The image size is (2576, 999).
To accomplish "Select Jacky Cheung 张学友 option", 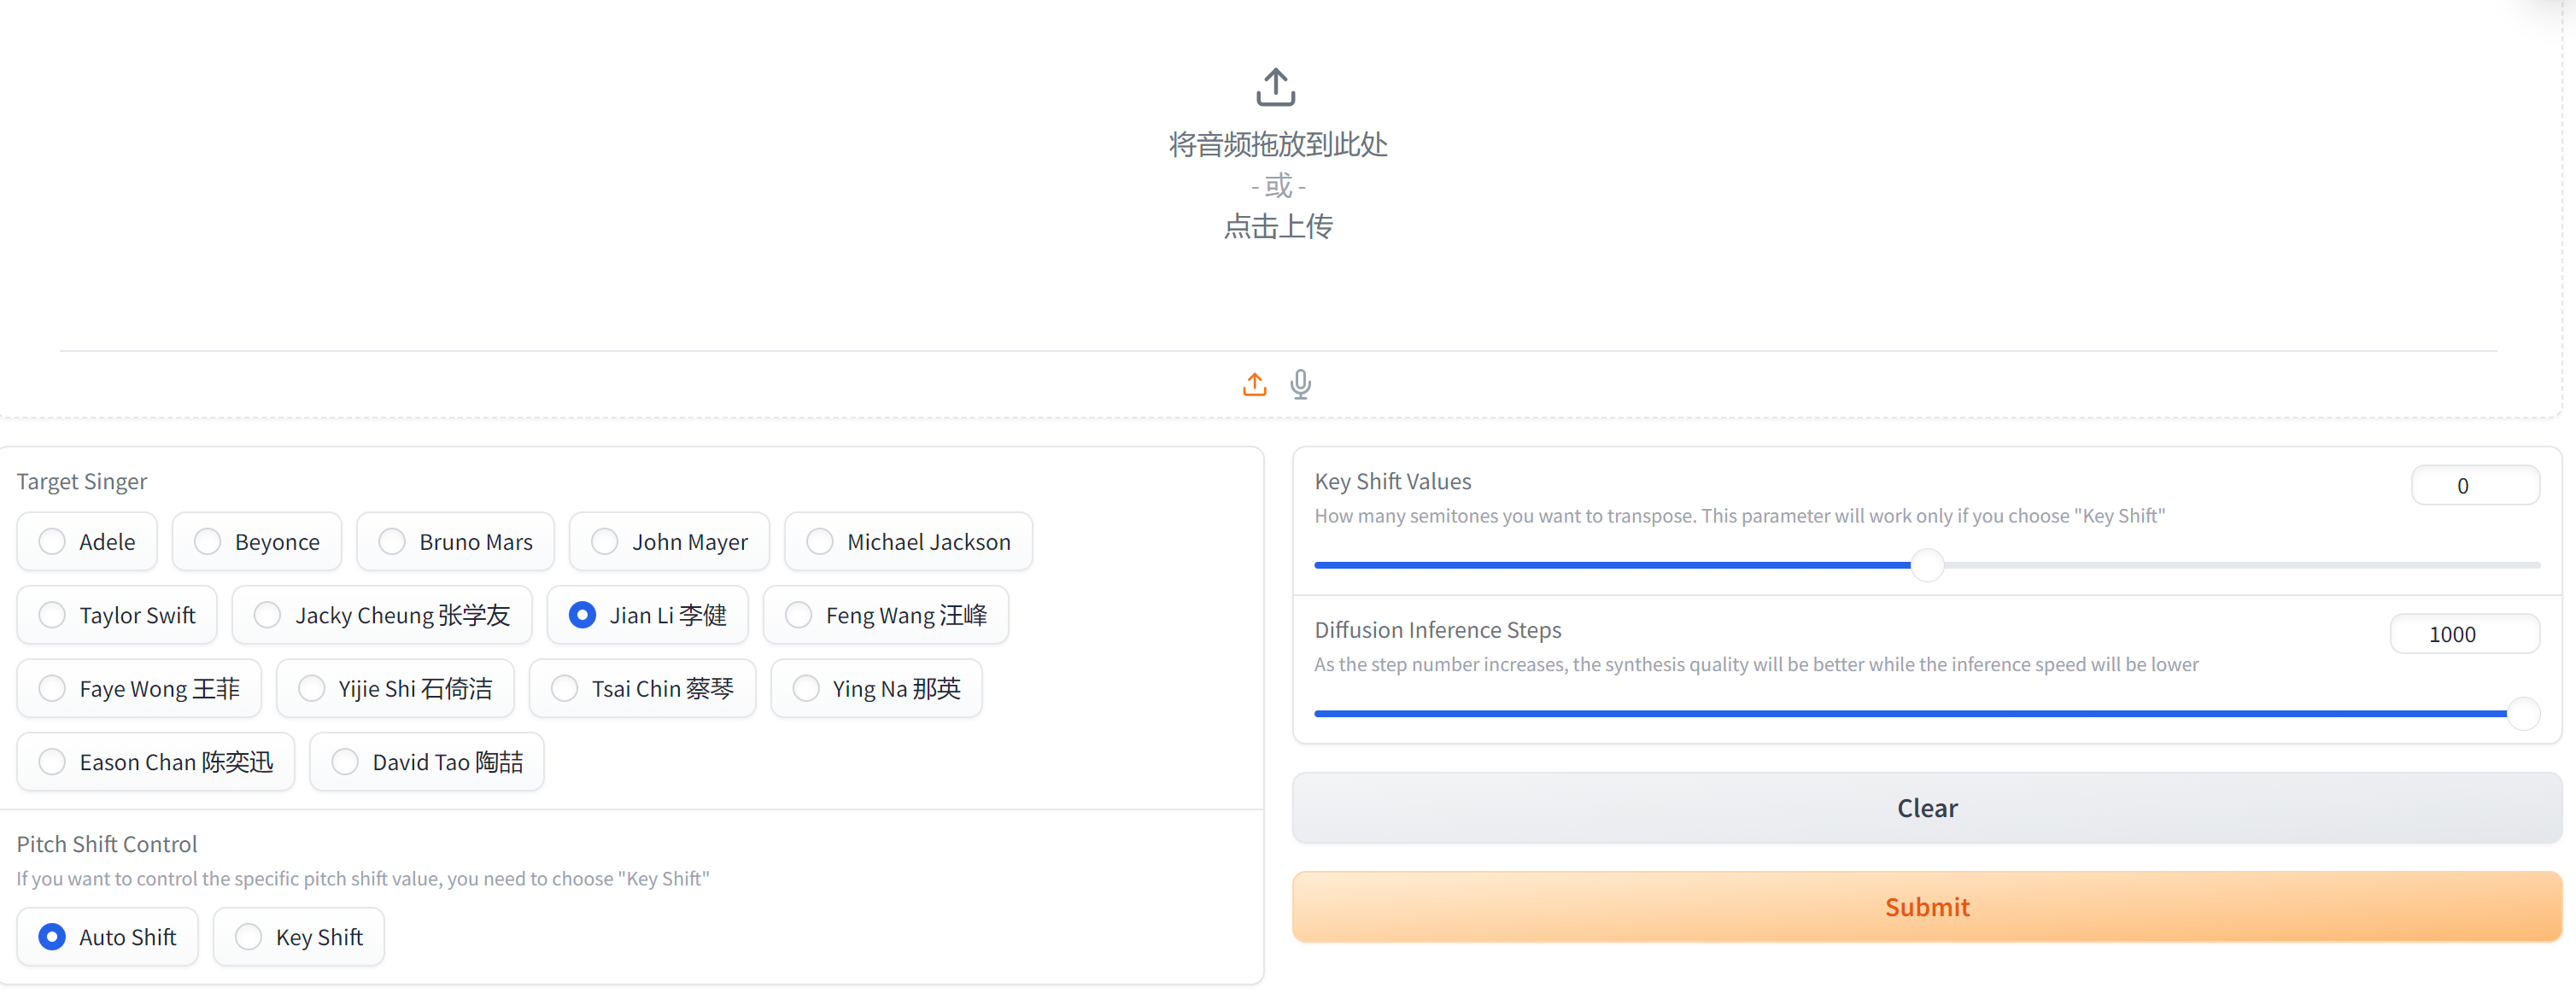I will click(267, 615).
